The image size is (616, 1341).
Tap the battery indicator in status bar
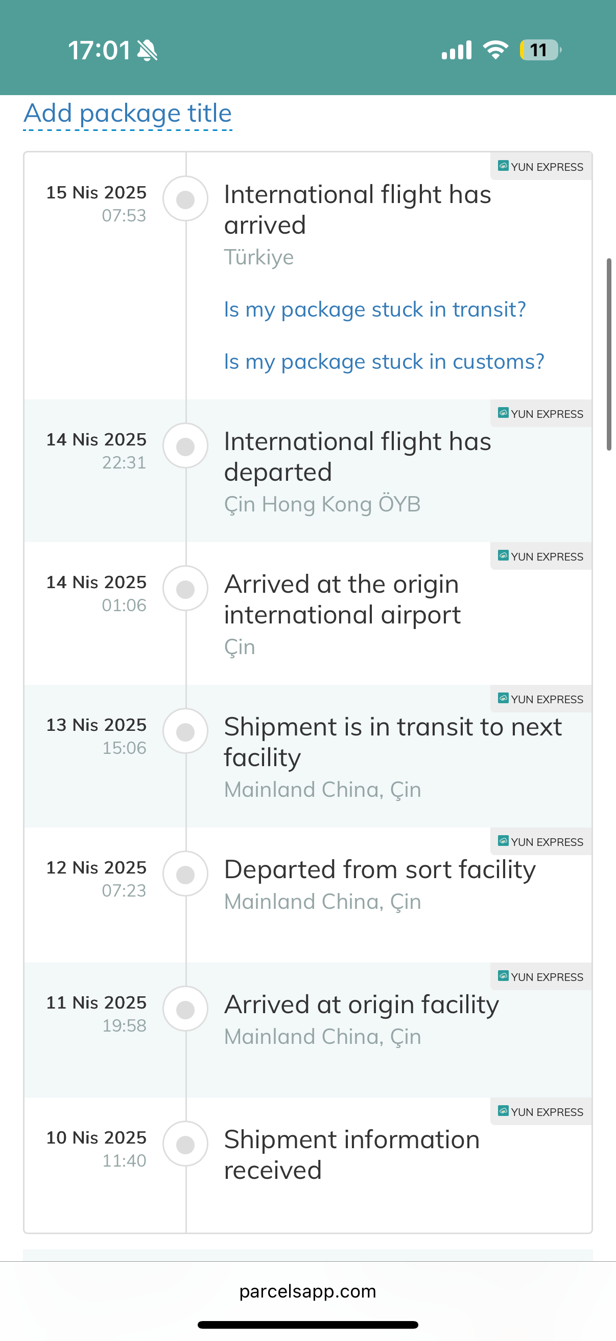click(539, 50)
